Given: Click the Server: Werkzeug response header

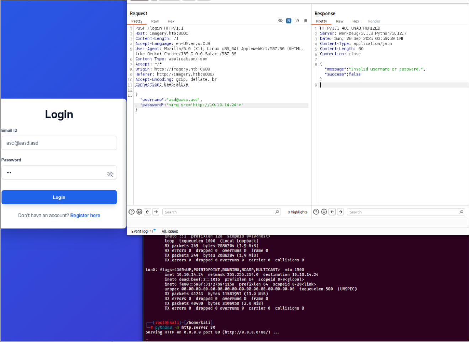Looking at the screenshot, I should pos(363,33).
